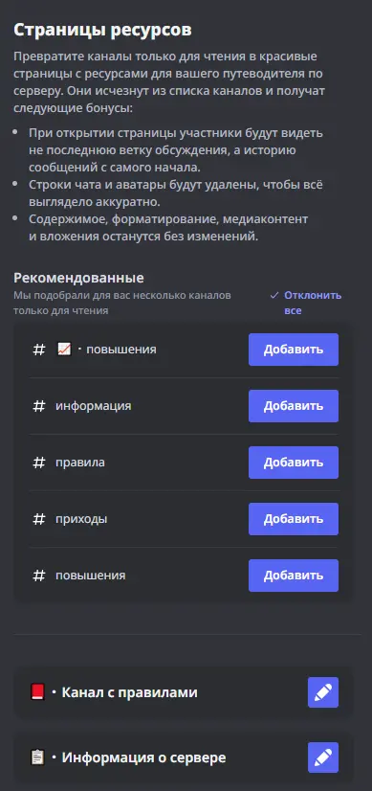The width and height of the screenshot is (372, 791).
Task: Click hash icon next to правила channel
Action: 39,463
